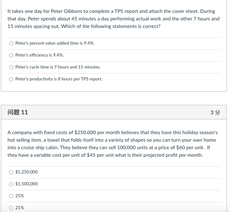
Task: Click answer text "Peter's efficiency is 9.4%"
Action: tap(39, 55)
